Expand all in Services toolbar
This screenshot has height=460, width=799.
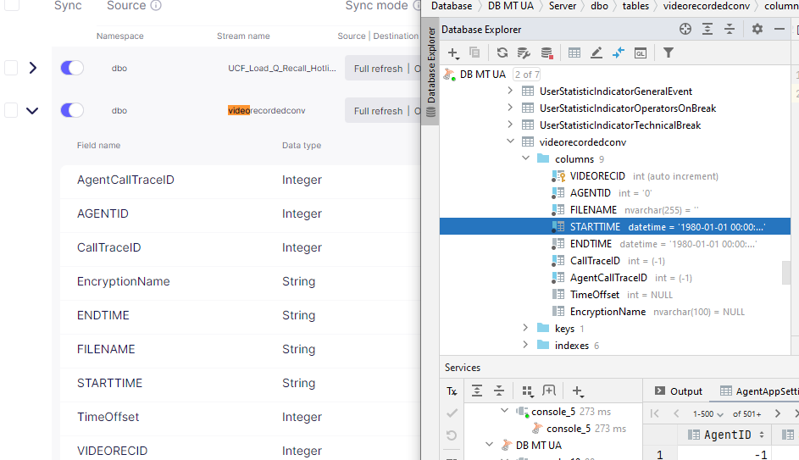[x=477, y=391]
